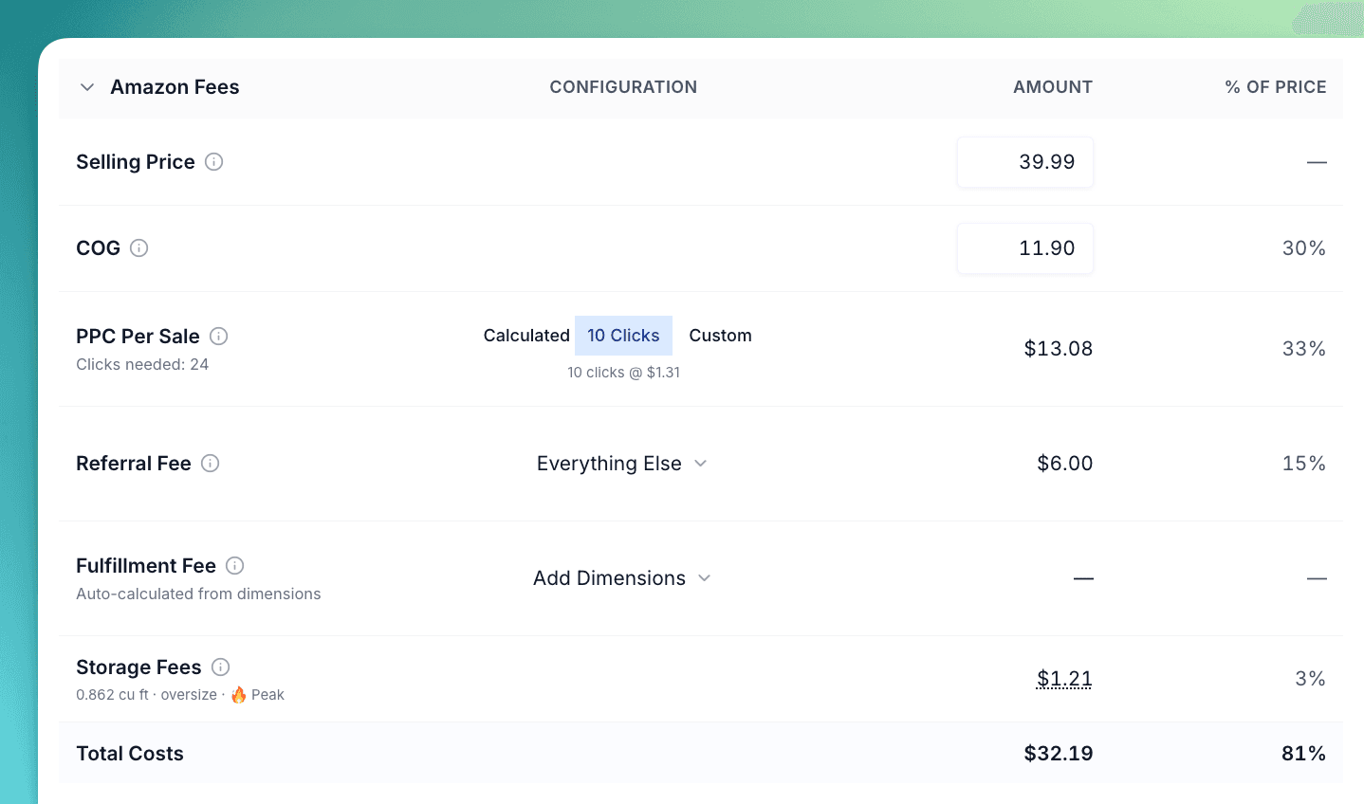The height and width of the screenshot is (804, 1364).
Task: Click the Selling Price info icon
Action: coord(214,162)
